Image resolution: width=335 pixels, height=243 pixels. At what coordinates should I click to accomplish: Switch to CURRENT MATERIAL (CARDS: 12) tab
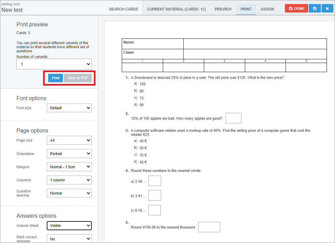176,9
